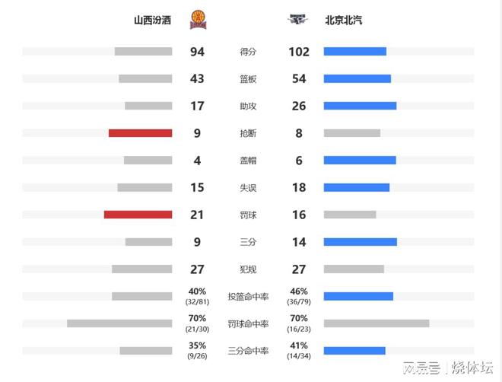The height and width of the screenshot is (382, 502).
Task: Select the 助攻 stat label
Action: [248, 106]
